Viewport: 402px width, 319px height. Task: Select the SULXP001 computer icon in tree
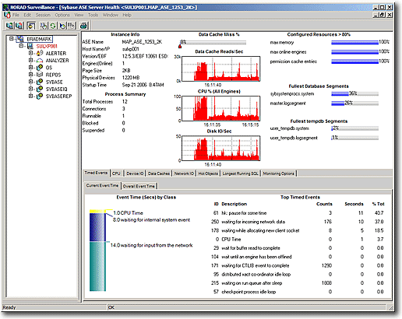coord(30,46)
